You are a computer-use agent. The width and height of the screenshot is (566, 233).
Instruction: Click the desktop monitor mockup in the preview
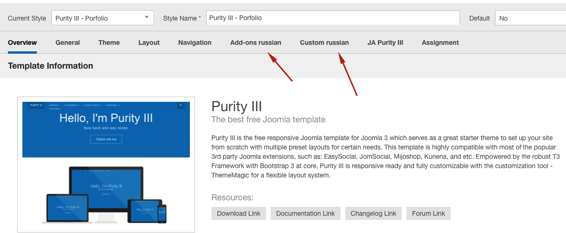106,187
